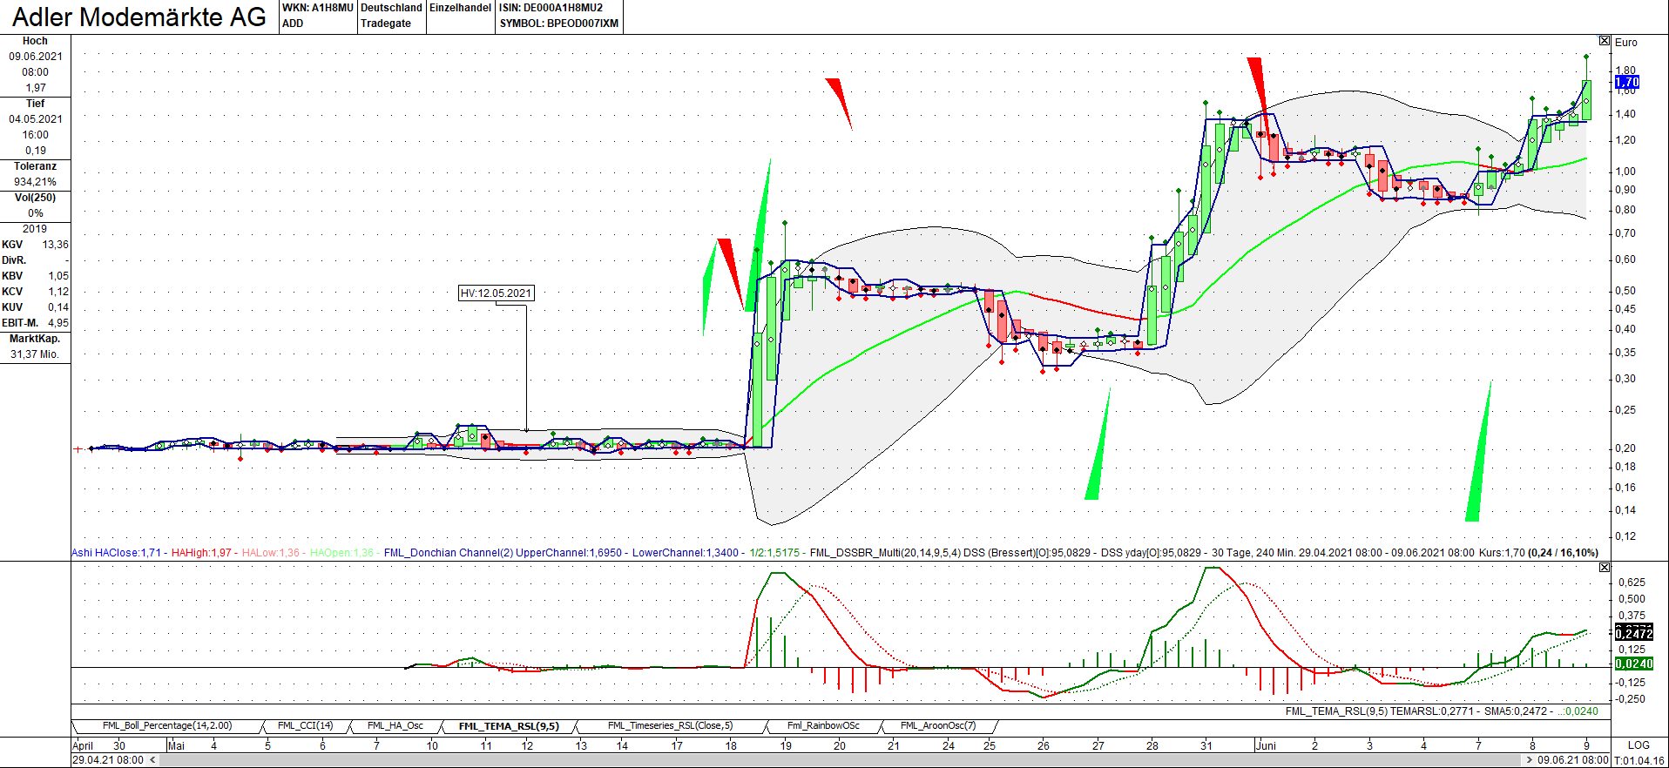Click the KCV value 1,12
This screenshot has width=1669, height=768.
pos(59,292)
